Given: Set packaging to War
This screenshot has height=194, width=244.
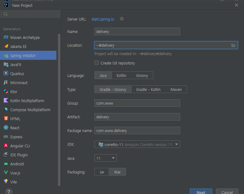Looking at the screenshot, I should [117, 172].
